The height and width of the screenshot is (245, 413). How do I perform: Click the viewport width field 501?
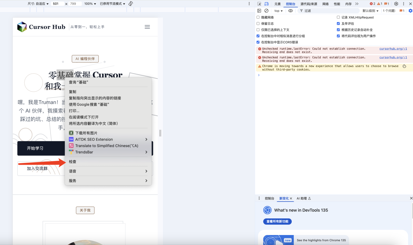(x=57, y=4)
